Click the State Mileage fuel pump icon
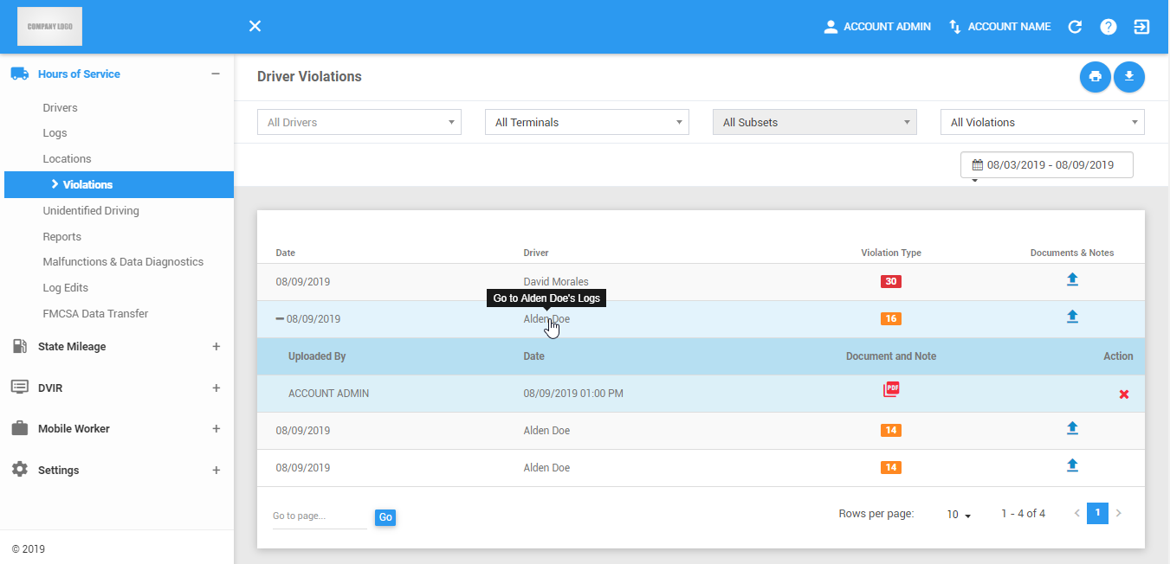 [x=20, y=346]
